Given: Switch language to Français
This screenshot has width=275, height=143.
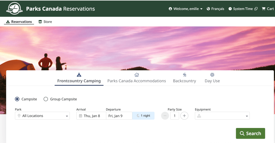Looking at the screenshot, I should (218, 9).
